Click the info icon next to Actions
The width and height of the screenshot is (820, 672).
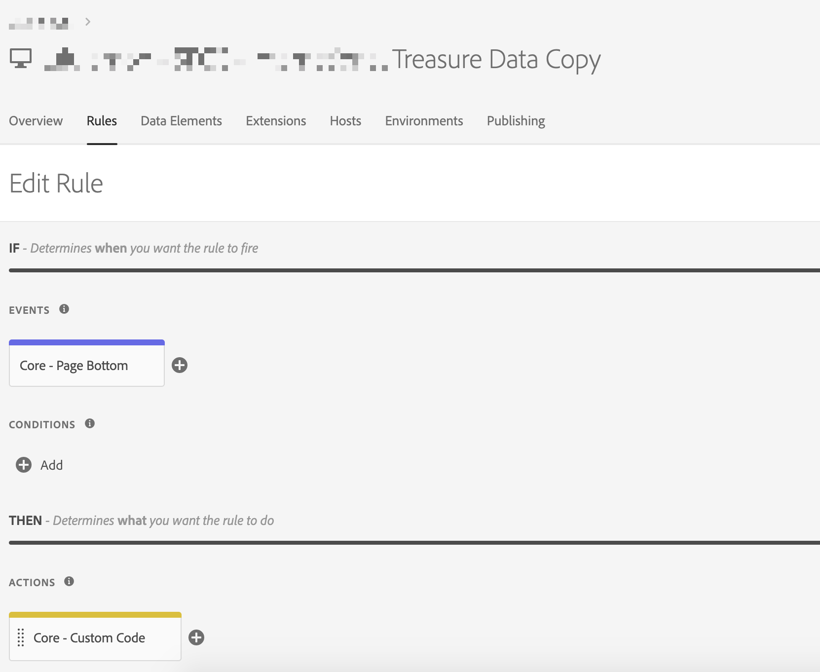pyautogui.click(x=69, y=582)
